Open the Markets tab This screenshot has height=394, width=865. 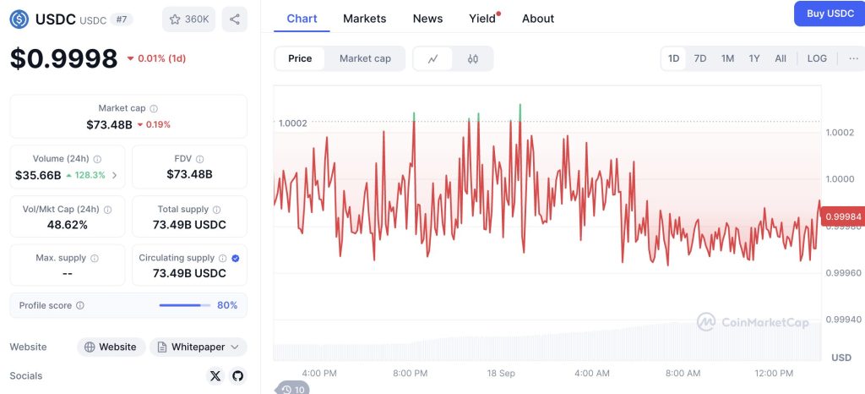point(364,18)
